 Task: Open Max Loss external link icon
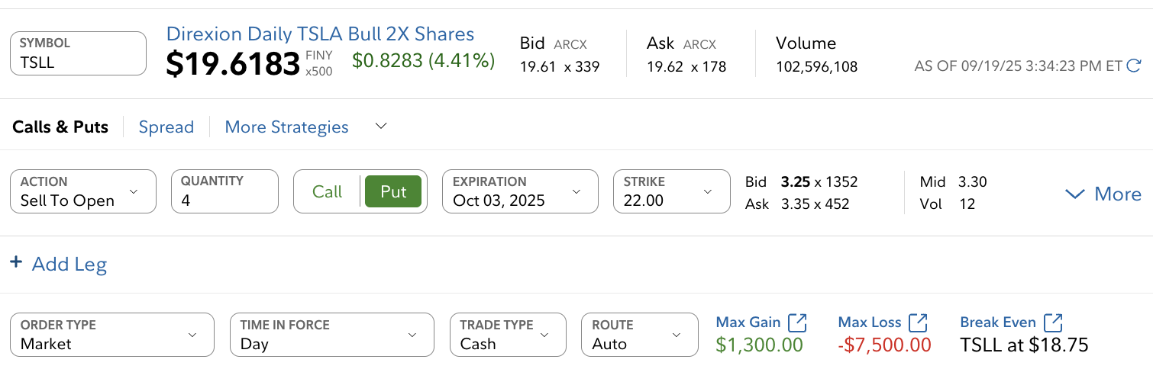(918, 322)
